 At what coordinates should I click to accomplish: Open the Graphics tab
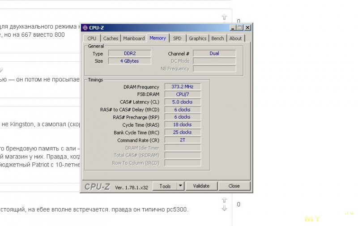pyautogui.click(x=197, y=38)
